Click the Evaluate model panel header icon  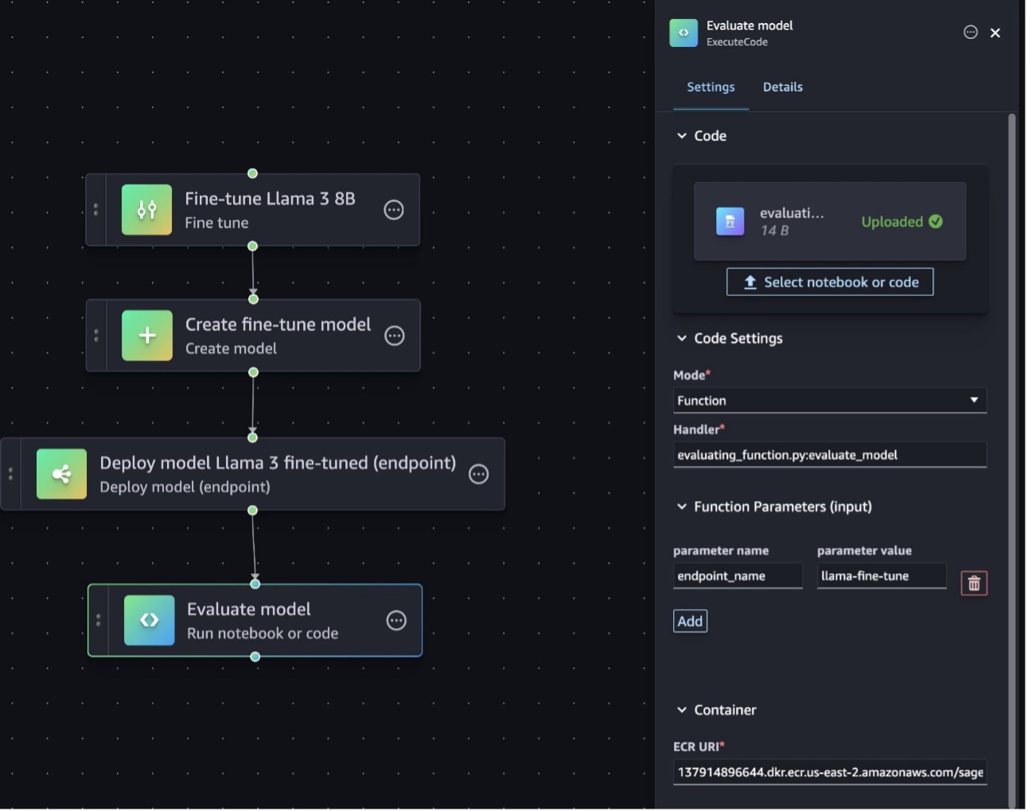683,33
